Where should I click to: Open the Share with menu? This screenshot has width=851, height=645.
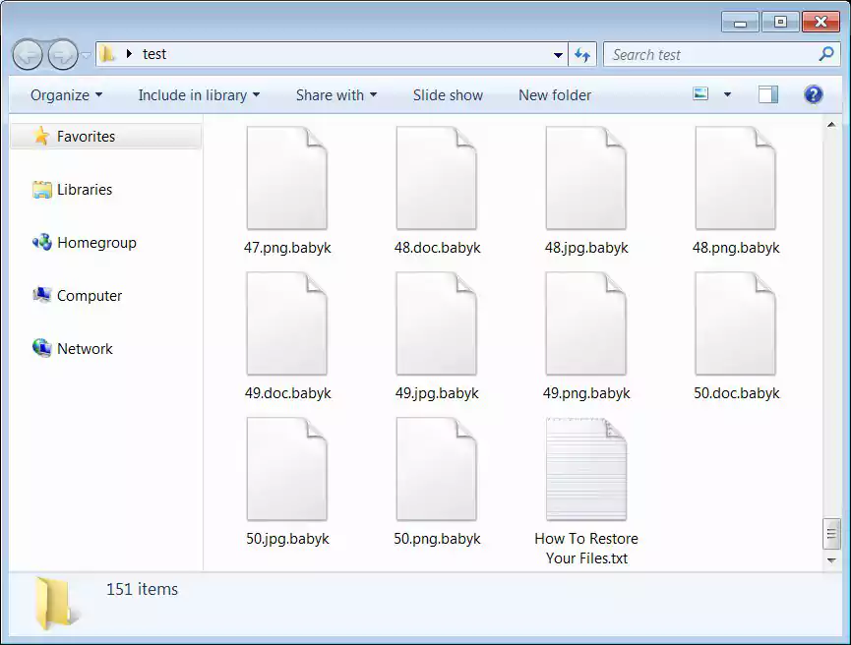335,95
